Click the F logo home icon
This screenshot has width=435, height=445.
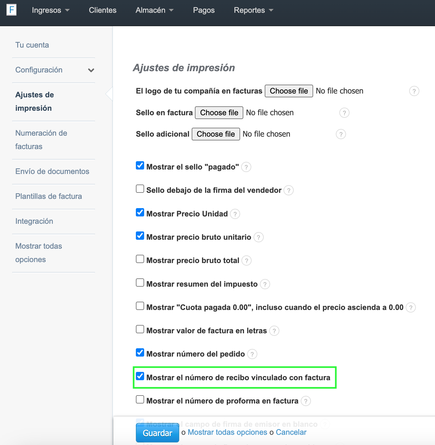[11, 10]
